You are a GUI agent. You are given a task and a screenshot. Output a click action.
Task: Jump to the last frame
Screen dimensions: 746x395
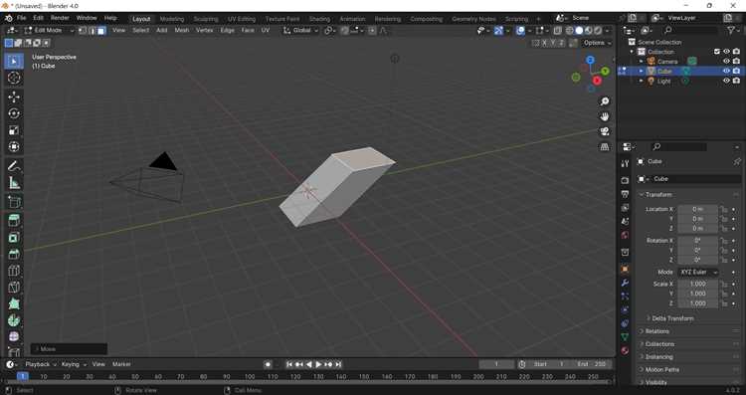coord(338,364)
